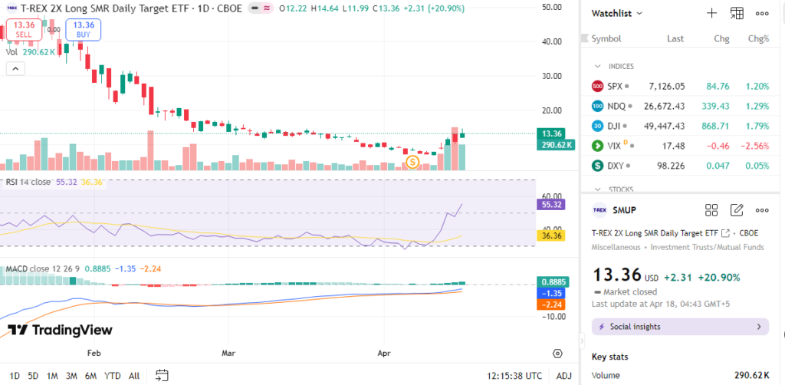Open Social insights panel
The image size is (785, 385).
click(x=679, y=327)
